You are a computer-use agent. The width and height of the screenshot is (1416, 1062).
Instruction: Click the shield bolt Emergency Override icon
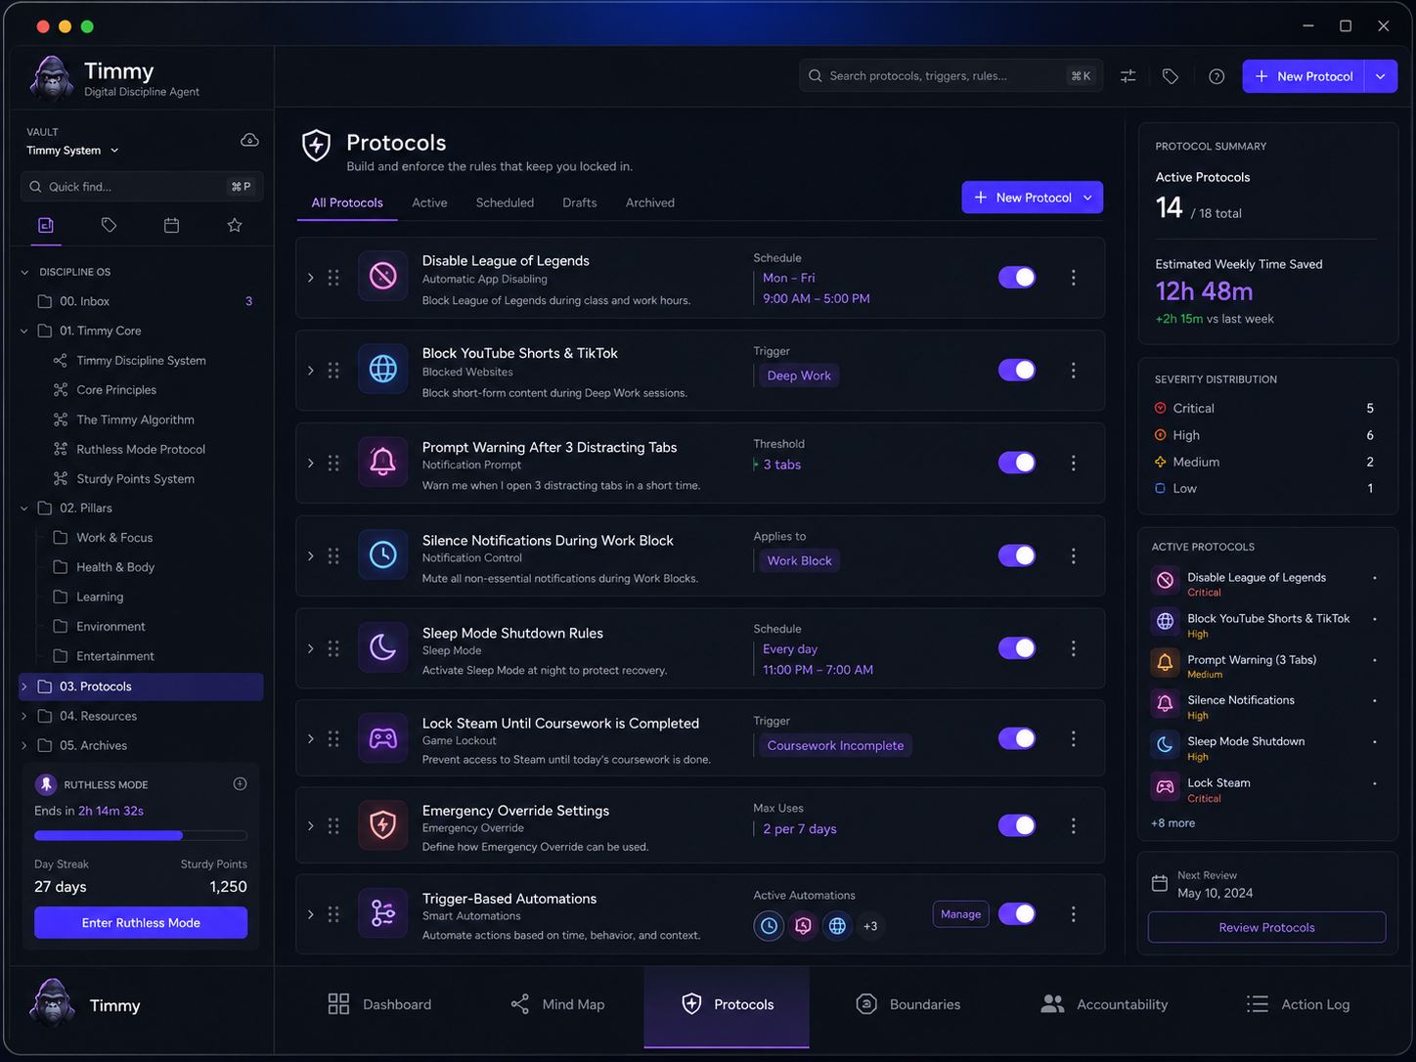383,825
